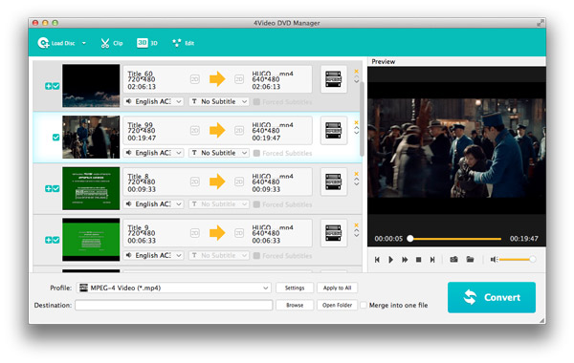Viewport: 574px width, 363px height.
Task: Move Title_60 using its reorder arrows
Action: pyautogui.click(x=356, y=79)
